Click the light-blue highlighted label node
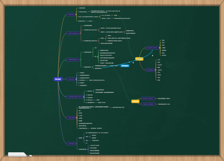This screenshot has width=224, height=161. pos(125,66)
